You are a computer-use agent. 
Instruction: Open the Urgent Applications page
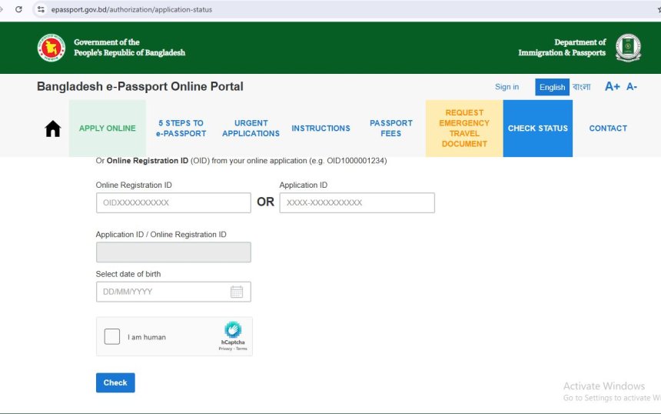[x=251, y=129]
